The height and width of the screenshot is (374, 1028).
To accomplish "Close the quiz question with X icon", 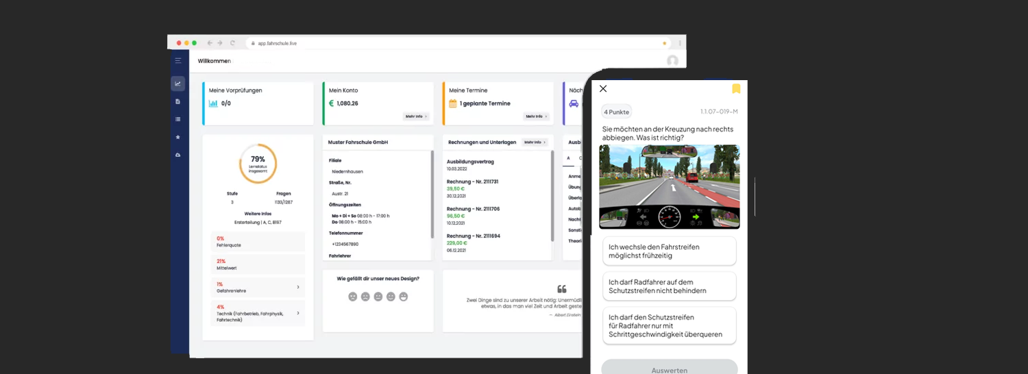I will coord(603,88).
